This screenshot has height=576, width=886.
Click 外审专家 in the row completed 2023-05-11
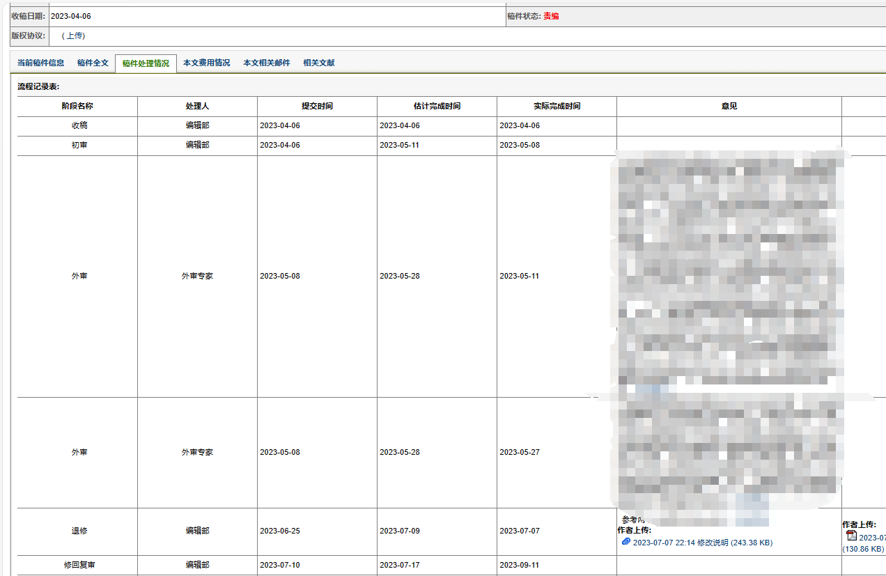pyautogui.click(x=197, y=277)
